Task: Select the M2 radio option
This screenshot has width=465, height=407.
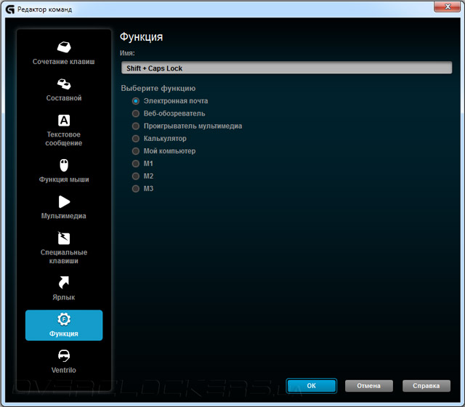Action: pos(136,176)
